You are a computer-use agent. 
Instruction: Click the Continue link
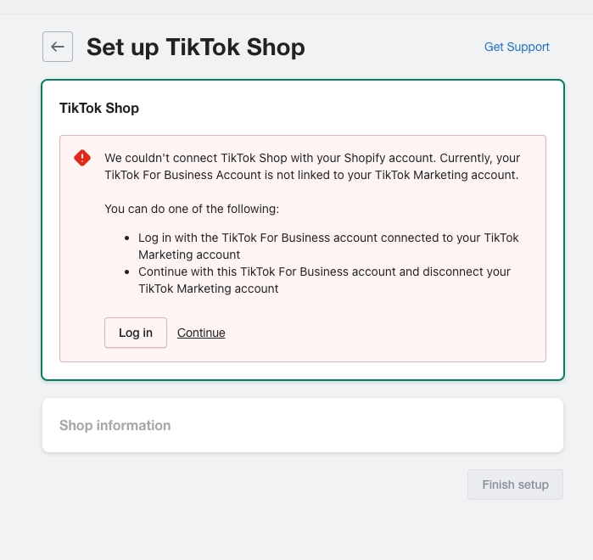click(201, 333)
